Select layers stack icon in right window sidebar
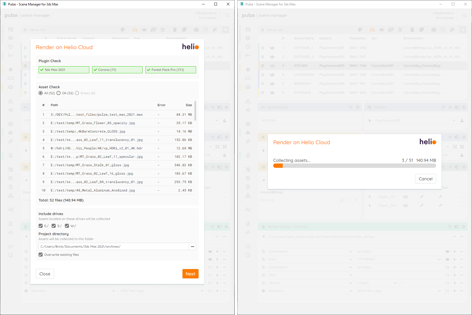 pos(248,124)
